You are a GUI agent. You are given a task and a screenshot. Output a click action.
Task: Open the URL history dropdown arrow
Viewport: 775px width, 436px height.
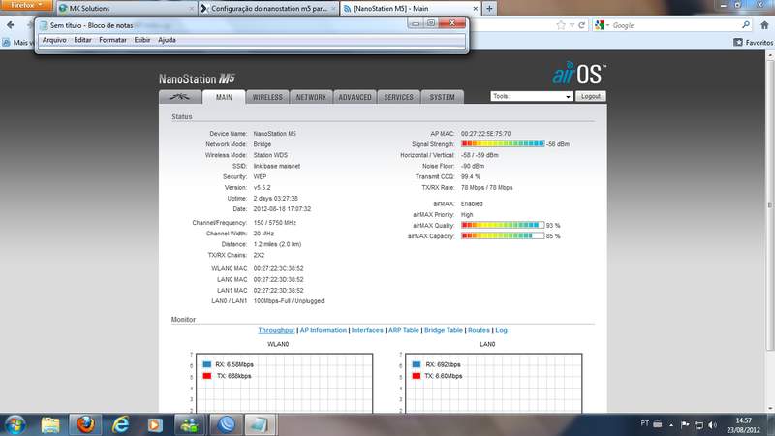[572, 25]
